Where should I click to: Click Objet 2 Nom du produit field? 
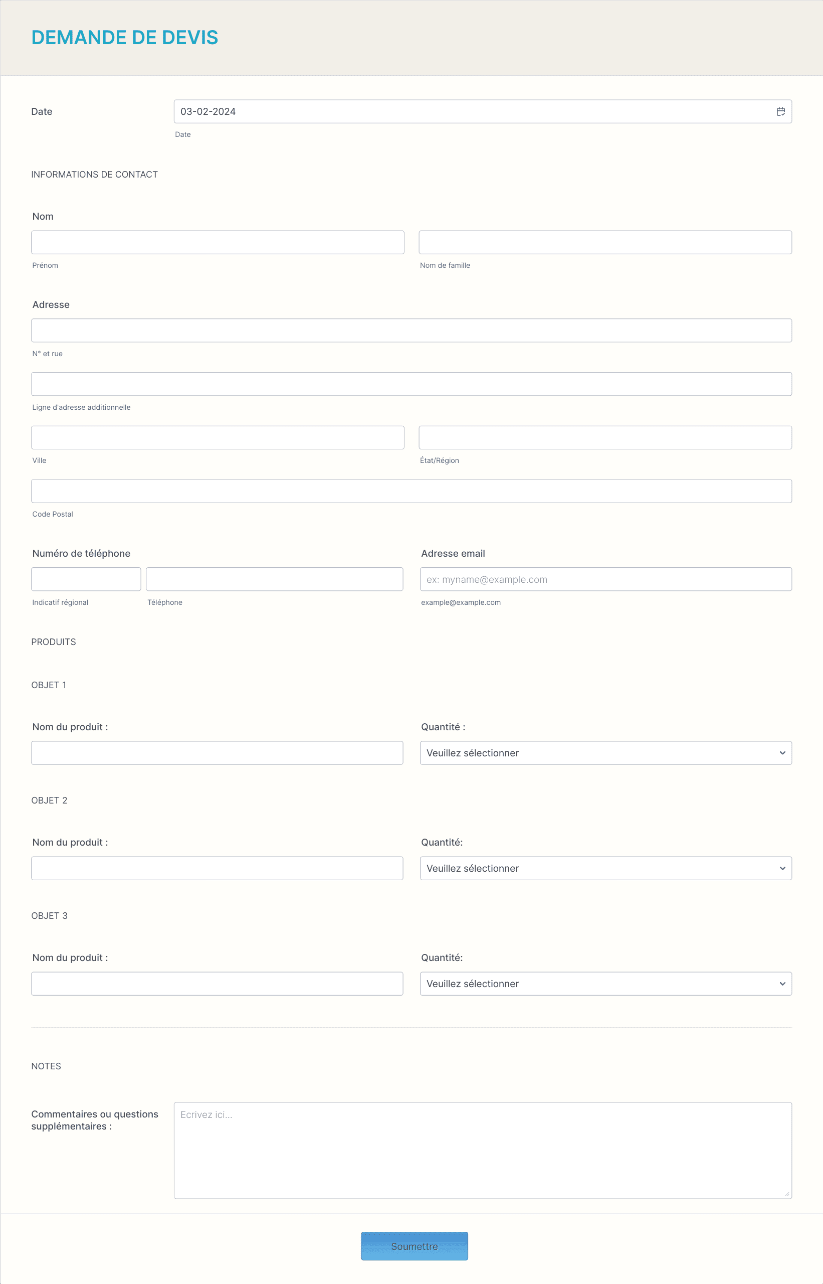tap(217, 868)
